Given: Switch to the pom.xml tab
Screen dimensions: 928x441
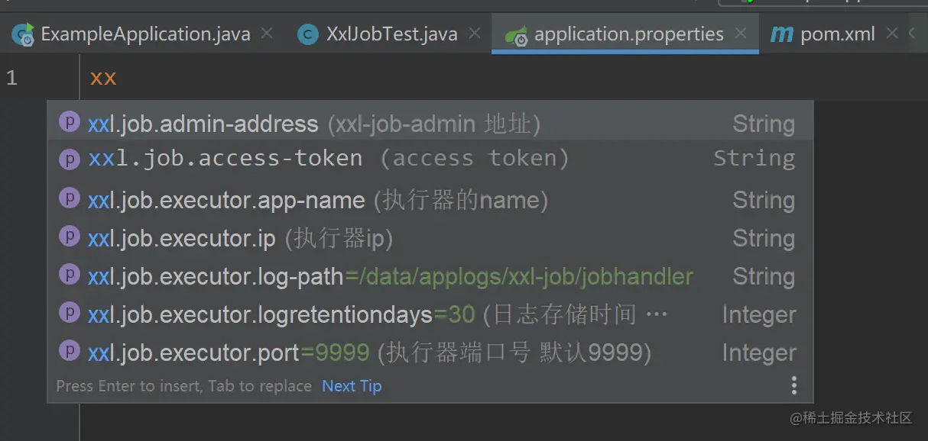Looking at the screenshot, I should pyautogui.click(x=836, y=33).
